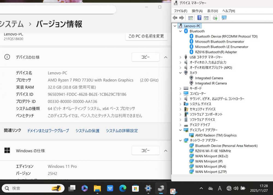This screenshot has height=195, width=273.
Task: Click この PC の名前を変更 button
Action: 146,36
